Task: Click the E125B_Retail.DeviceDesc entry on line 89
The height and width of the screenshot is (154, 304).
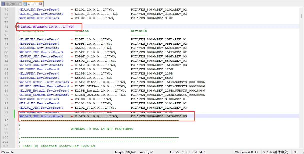Action: coord(44,91)
